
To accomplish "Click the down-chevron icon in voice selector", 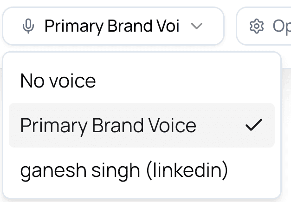I will (x=197, y=27).
